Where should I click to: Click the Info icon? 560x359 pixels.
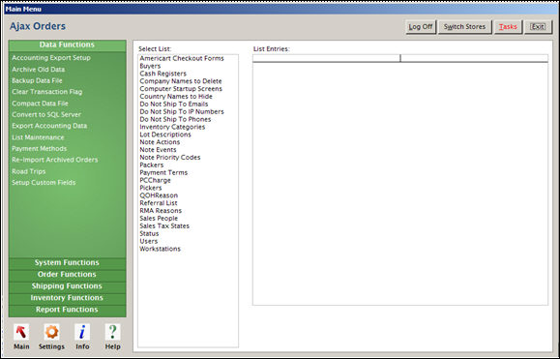coord(82,332)
